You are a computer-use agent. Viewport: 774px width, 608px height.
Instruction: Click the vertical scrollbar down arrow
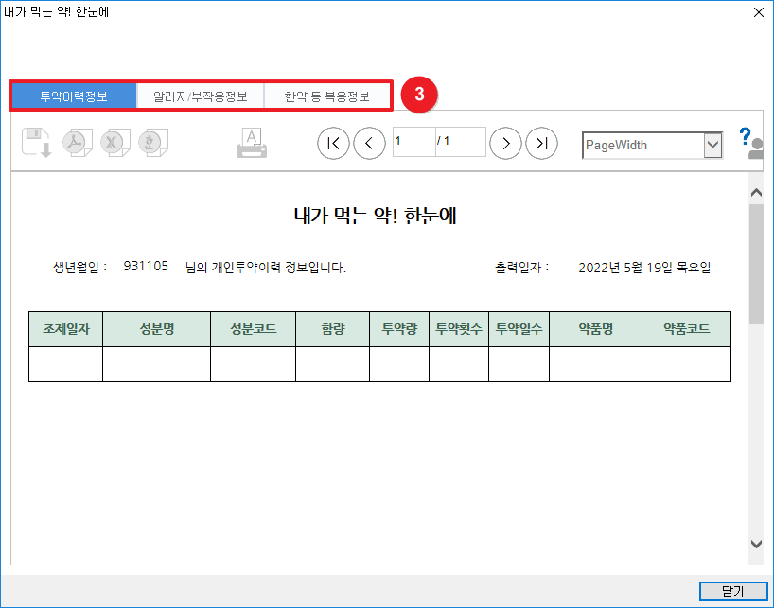point(756,544)
